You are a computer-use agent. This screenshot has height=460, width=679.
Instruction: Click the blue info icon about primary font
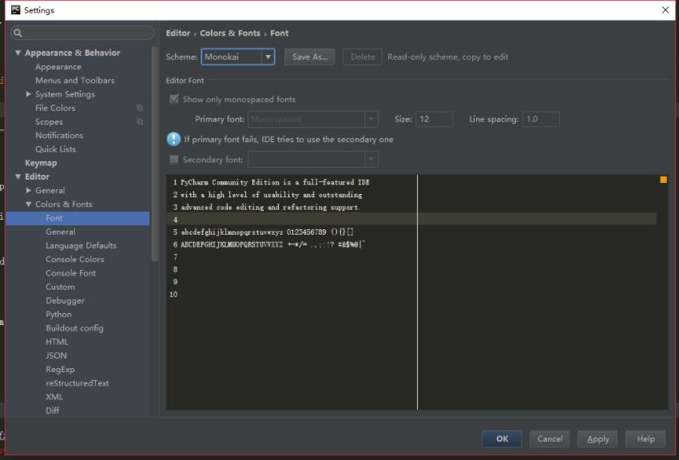pyautogui.click(x=172, y=139)
